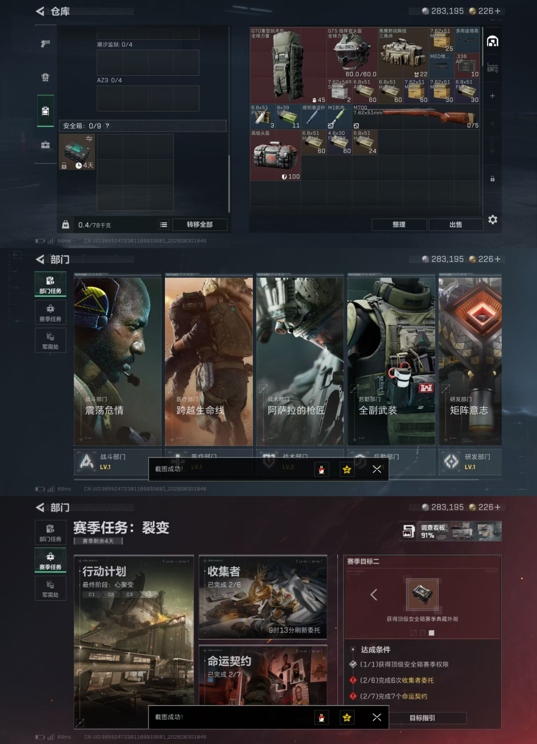This screenshot has width=537, height=744.
Task: Open warehouse settings gear icon
Action: point(492,219)
